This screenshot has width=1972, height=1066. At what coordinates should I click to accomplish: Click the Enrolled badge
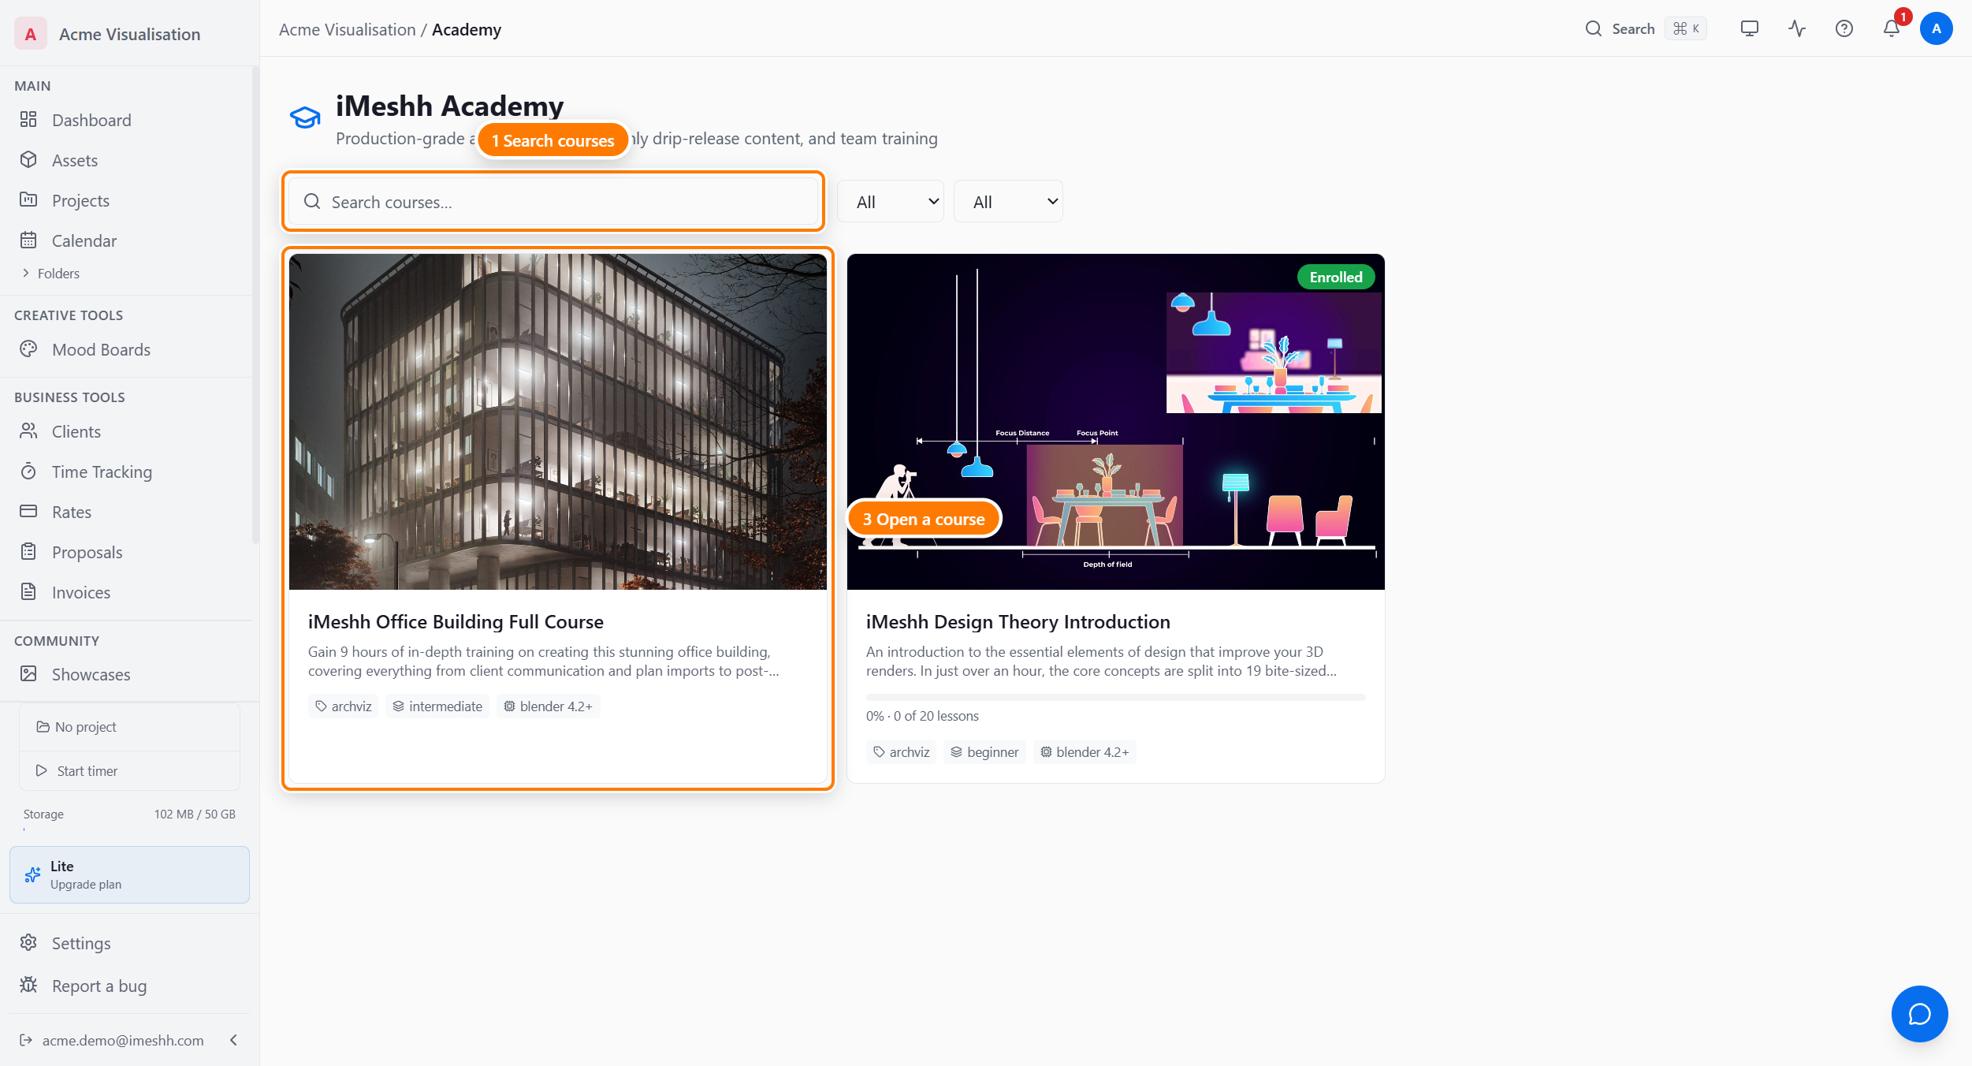[x=1336, y=278]
